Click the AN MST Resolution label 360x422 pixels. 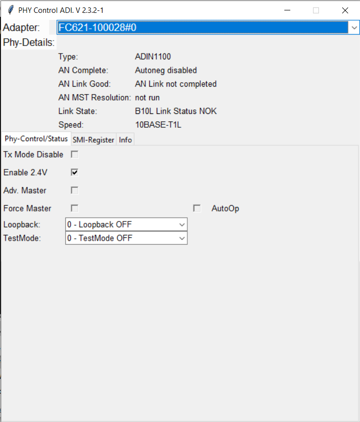point(94,98)
